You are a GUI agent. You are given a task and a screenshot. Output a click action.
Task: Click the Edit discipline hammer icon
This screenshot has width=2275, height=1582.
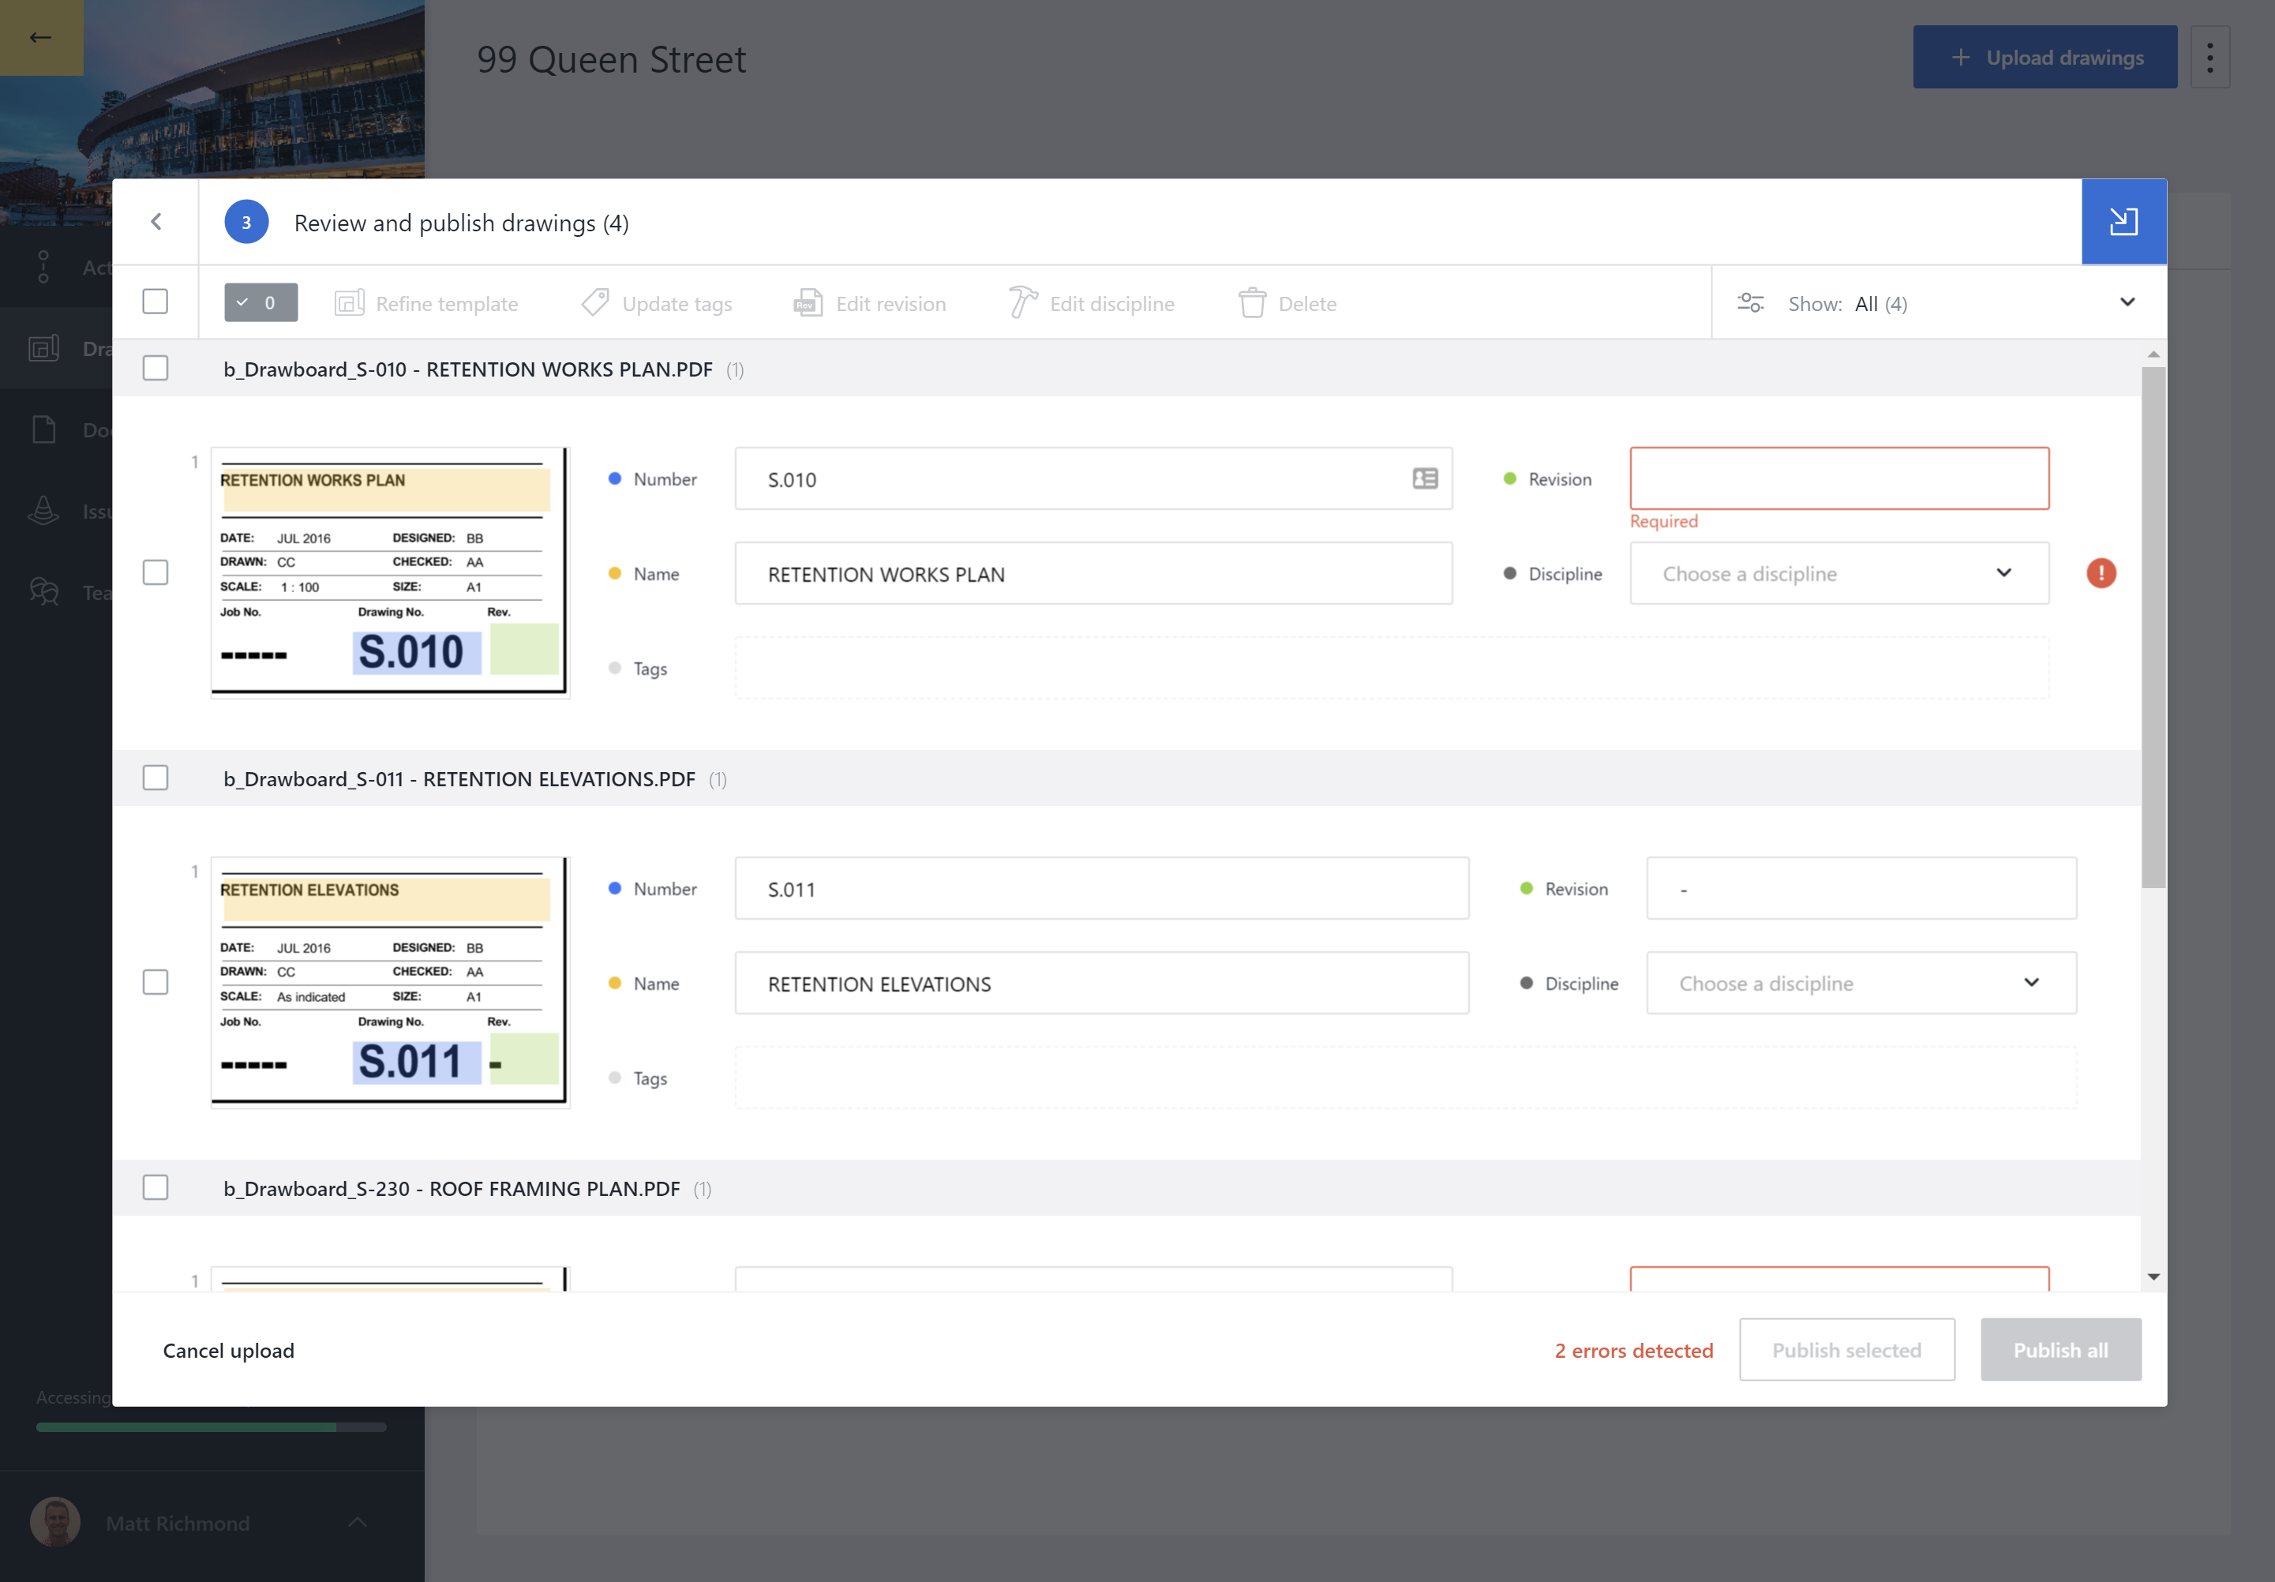[1022, 303]
